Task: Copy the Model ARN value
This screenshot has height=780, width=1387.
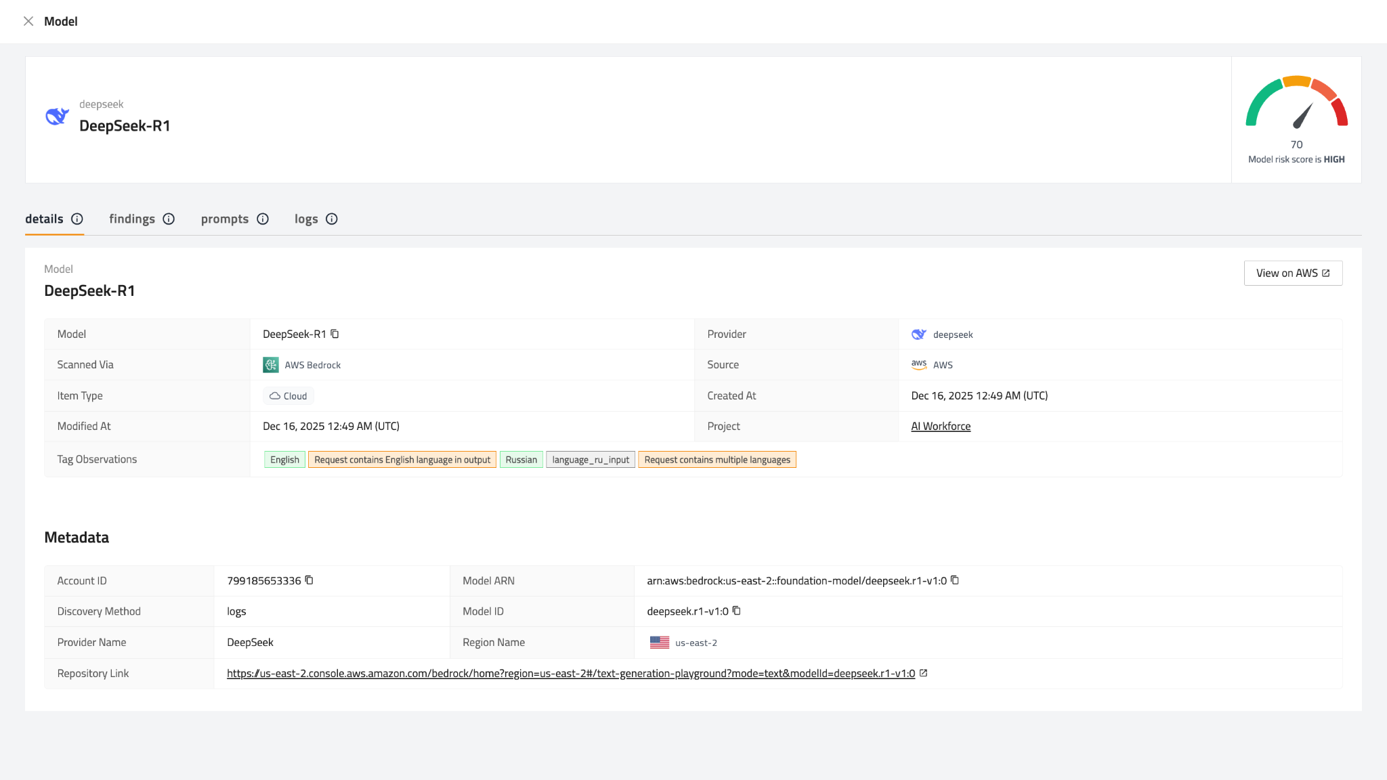Action: click(x=955, y=580)
